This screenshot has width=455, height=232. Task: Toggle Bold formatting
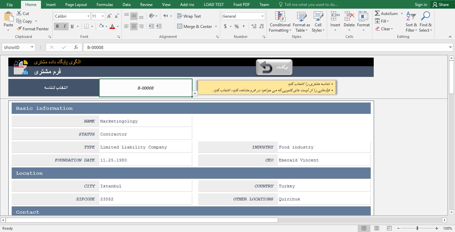[57, 26]
